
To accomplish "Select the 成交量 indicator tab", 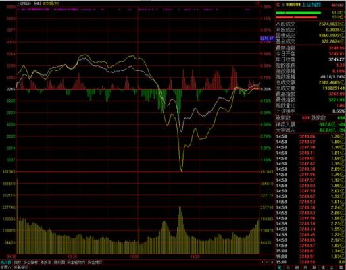I will coord(5,263).
